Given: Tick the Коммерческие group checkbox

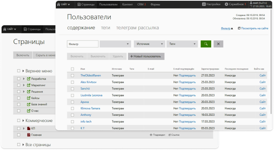Looking at the screenshot, I should pos(19,120).
